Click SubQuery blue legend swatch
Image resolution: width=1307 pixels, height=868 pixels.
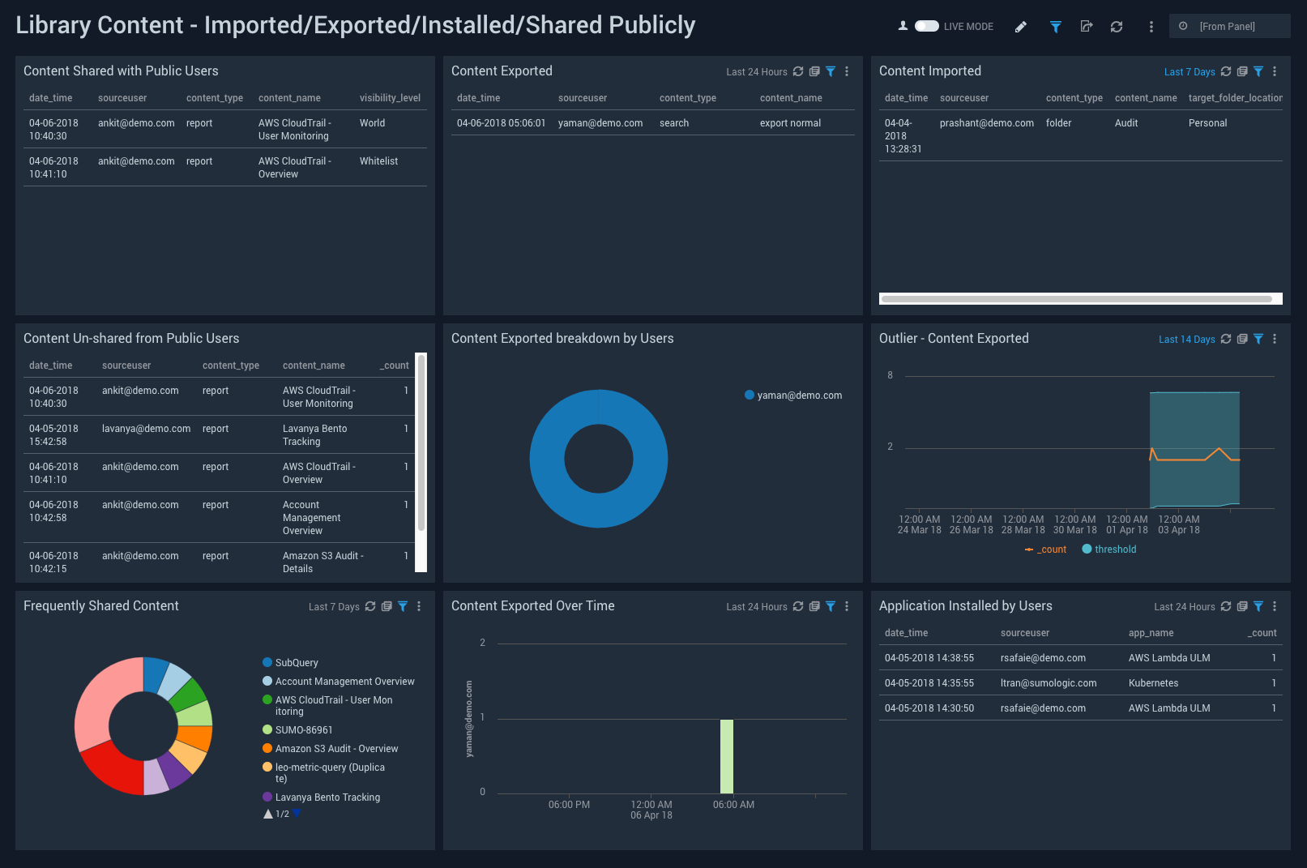pyautogui.click(x=267, y=663)
